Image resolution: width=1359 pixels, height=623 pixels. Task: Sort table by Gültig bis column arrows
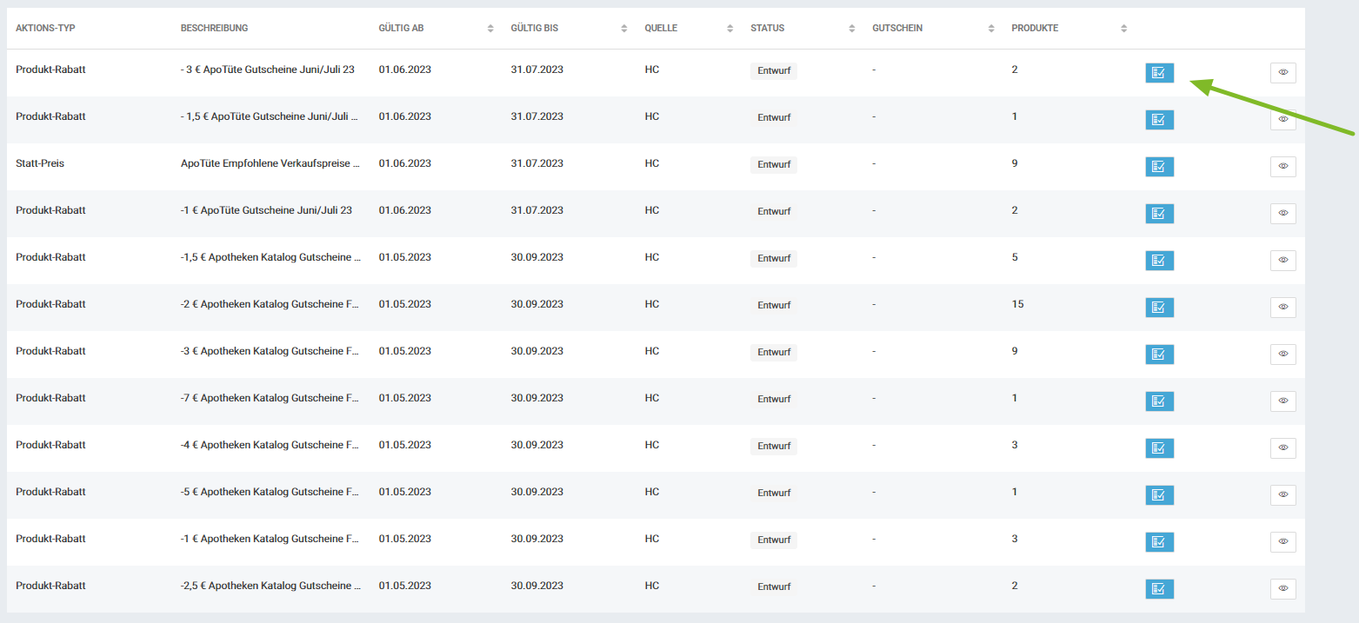tap(623, 29)
